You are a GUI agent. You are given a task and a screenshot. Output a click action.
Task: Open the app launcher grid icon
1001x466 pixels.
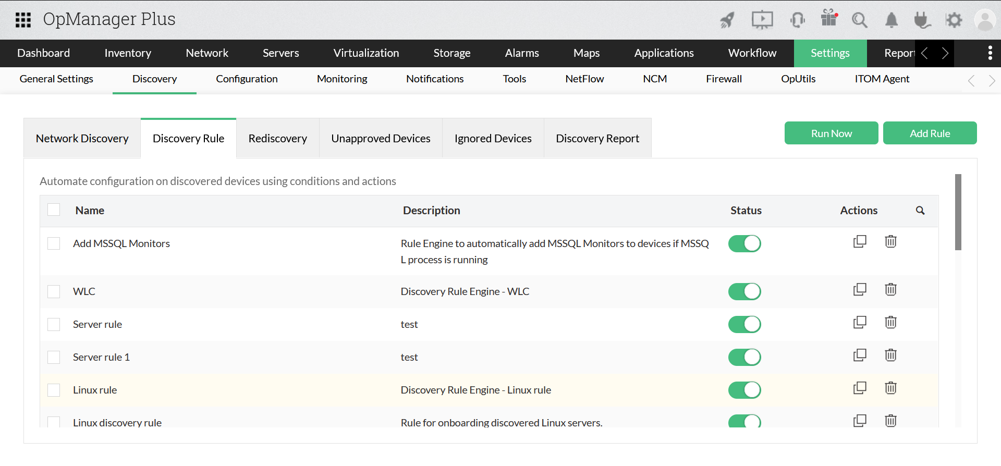click(23, 20)
